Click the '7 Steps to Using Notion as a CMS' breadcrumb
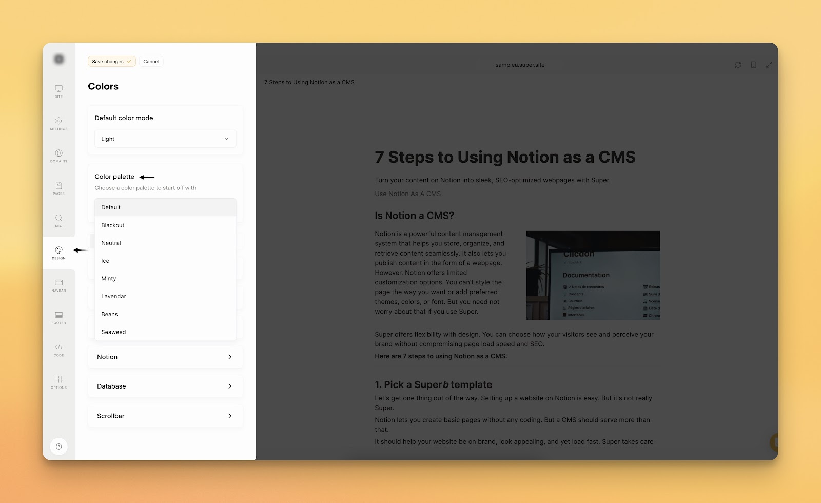 309,82
